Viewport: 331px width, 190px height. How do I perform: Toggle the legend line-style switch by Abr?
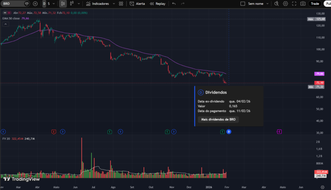tap(7, 13)
